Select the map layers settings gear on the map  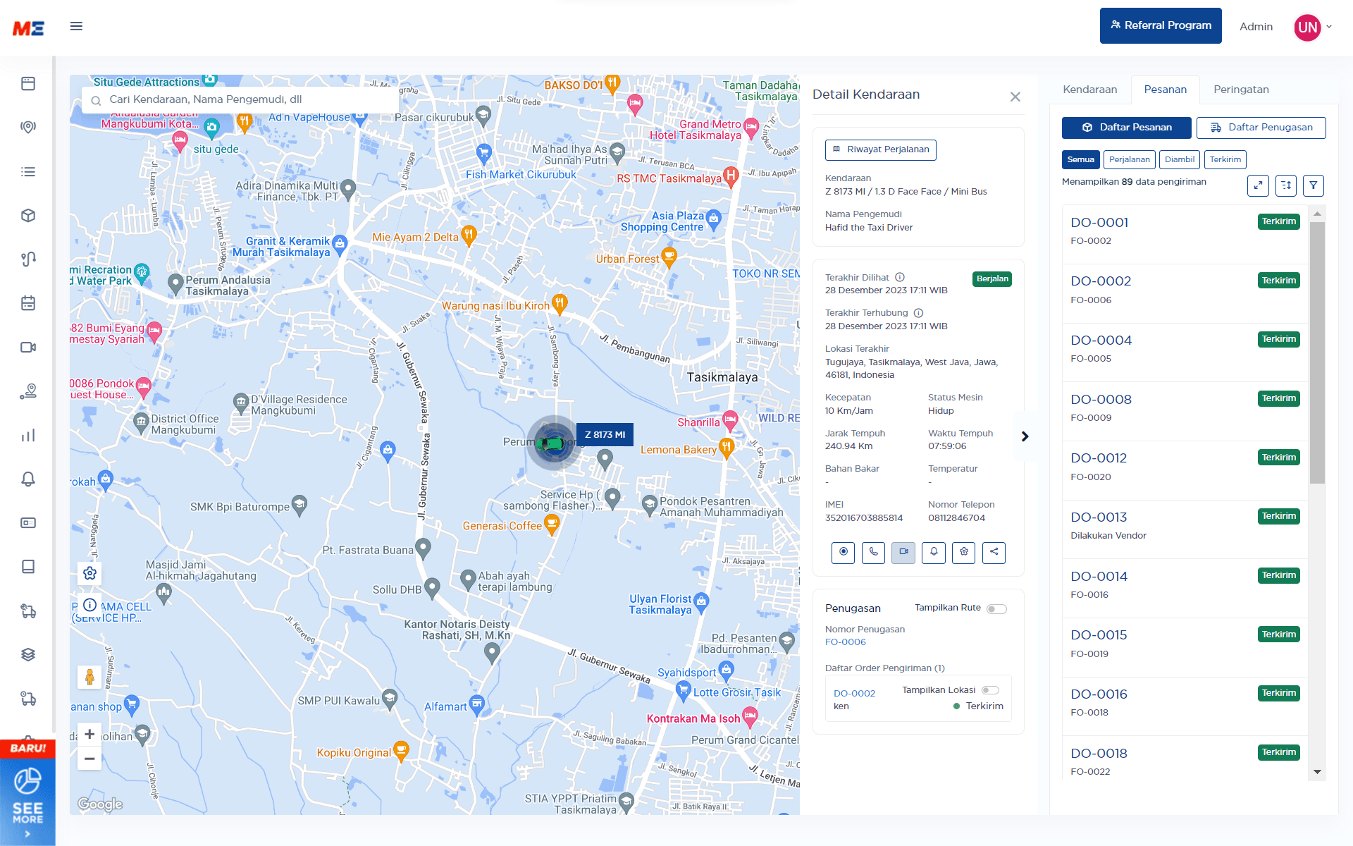[x=89, y=573]
